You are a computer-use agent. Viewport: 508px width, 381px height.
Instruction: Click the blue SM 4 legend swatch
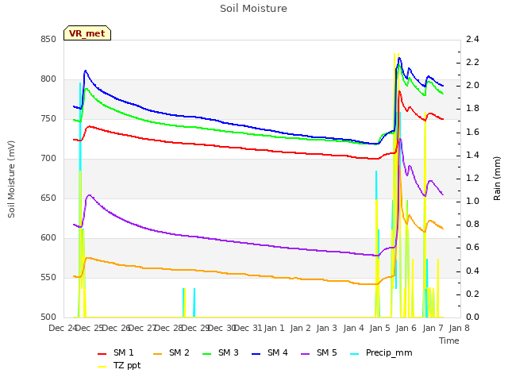[x=256, y=354]
